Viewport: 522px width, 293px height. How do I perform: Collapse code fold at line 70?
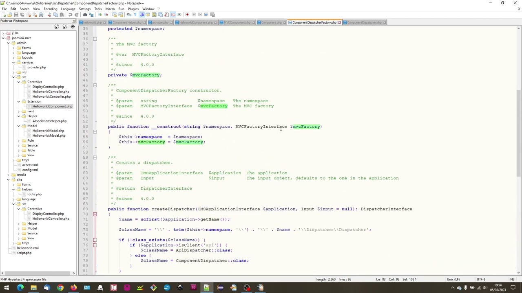coord(95,214)
